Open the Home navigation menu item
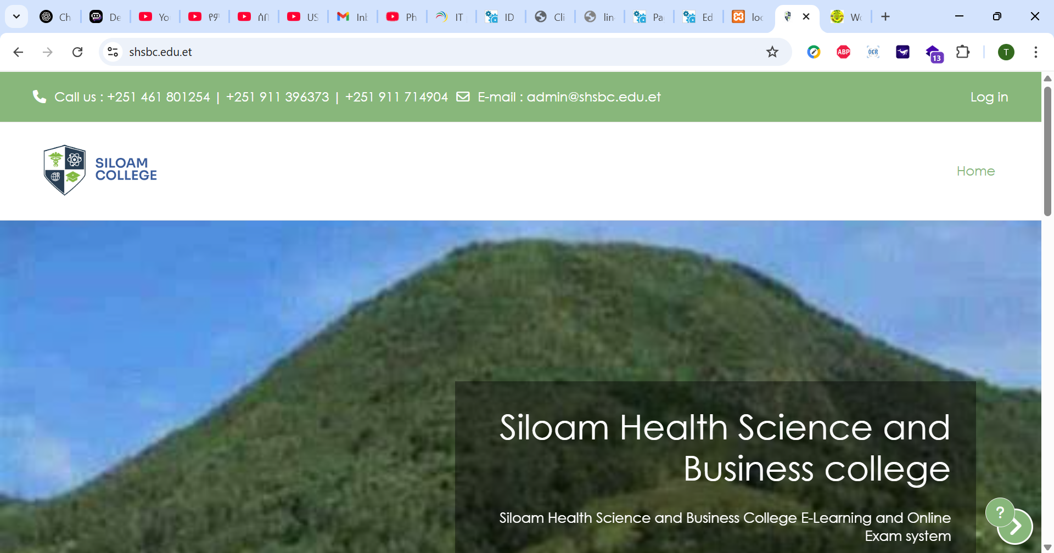Image resolution: width=1054 pixels, height=553 pixels. point(975,171)
